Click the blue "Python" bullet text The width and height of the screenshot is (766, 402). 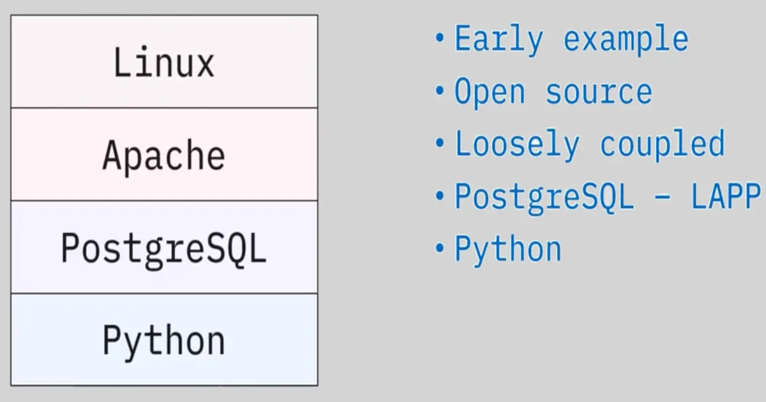pos(507,249)
